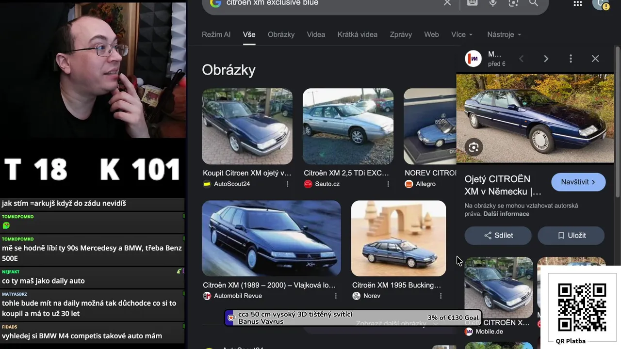This screenshot has width=621, height=349.
Task: Click large preview image of blue Citroën
Action: (x=535, y=118)
